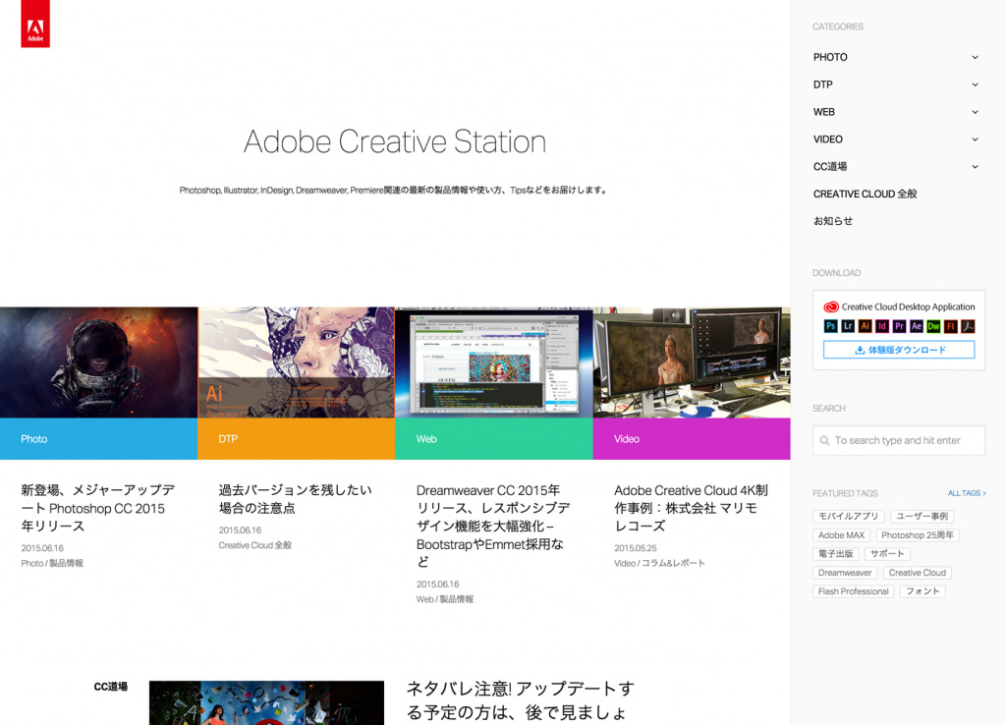Open the ALL TAGS link

click(967, 493)
